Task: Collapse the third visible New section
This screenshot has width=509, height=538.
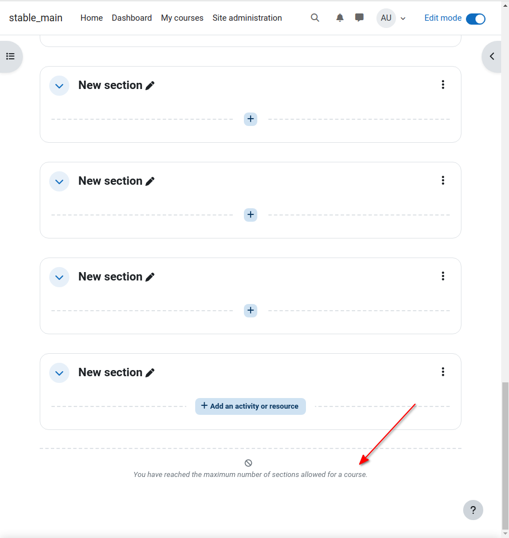Action: [59, 277]
